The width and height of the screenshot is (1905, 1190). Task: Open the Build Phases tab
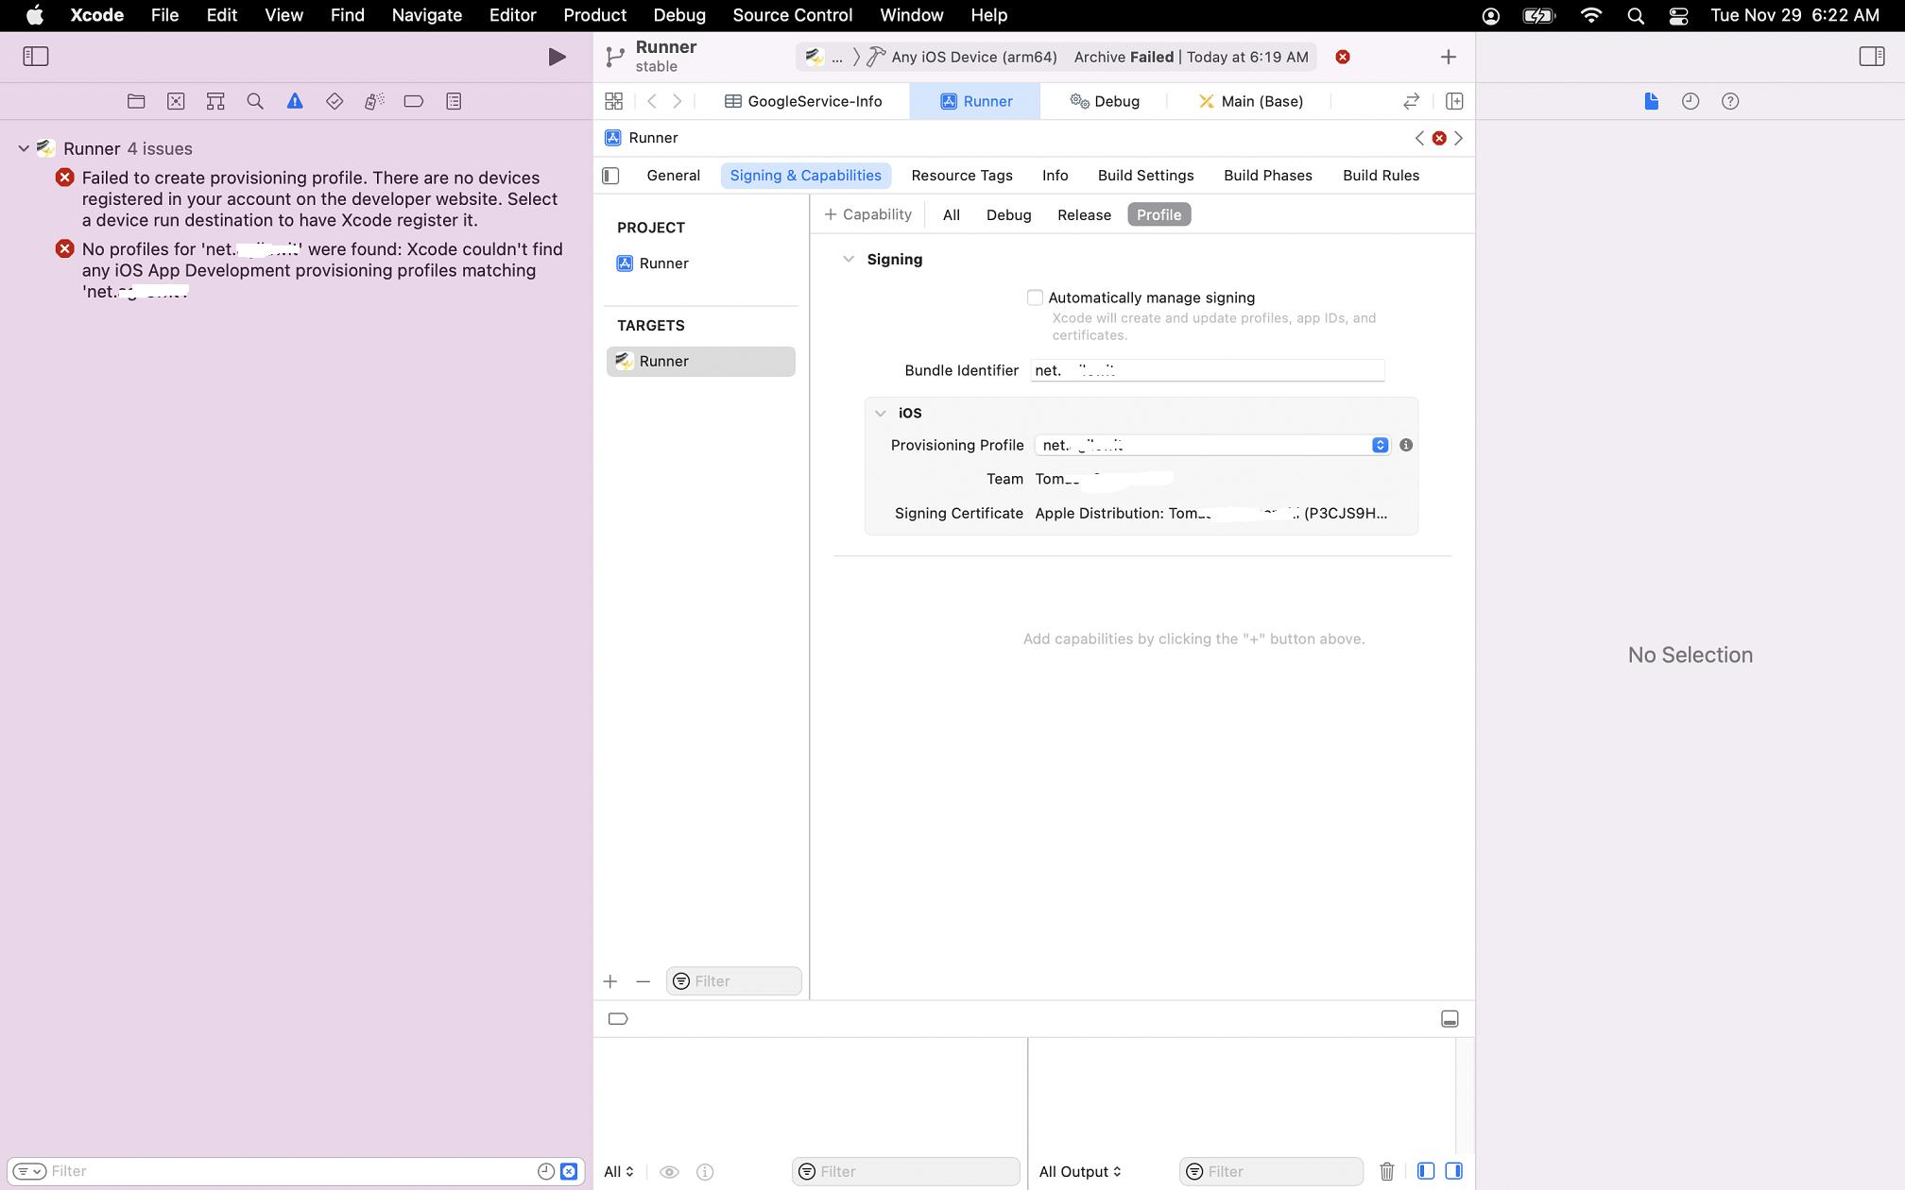click(x=1267, y=176)
